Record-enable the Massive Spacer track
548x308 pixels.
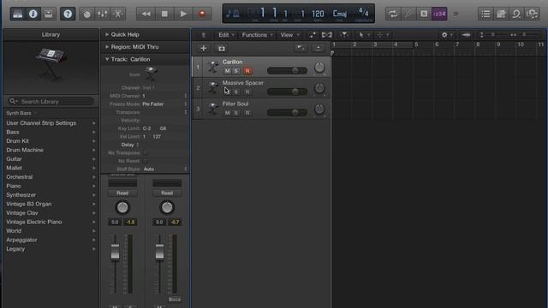click(247, 92)
